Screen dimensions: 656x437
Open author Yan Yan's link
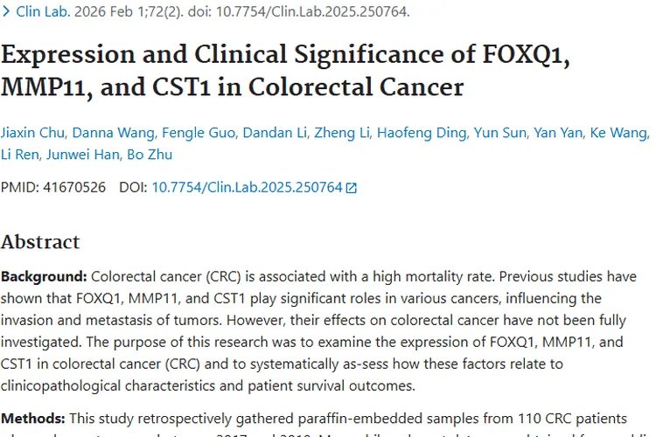[558, 133]
